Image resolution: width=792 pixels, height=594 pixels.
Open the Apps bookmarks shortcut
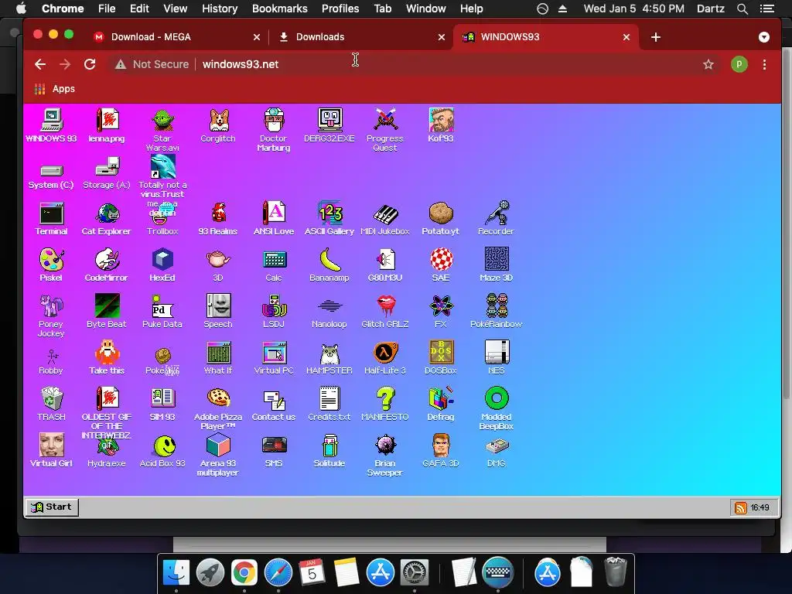click(x=55, y=89)
